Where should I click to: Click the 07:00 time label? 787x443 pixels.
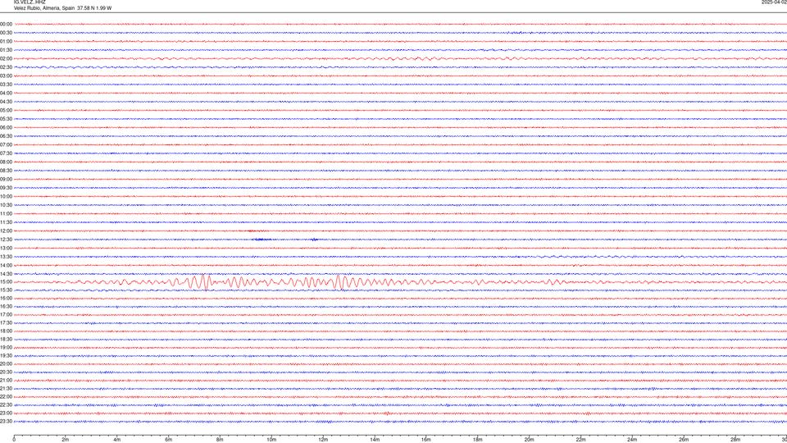pos(6,144)
